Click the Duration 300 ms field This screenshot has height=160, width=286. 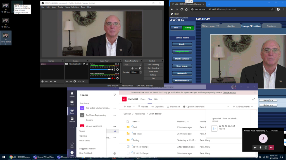coord(135,72)
